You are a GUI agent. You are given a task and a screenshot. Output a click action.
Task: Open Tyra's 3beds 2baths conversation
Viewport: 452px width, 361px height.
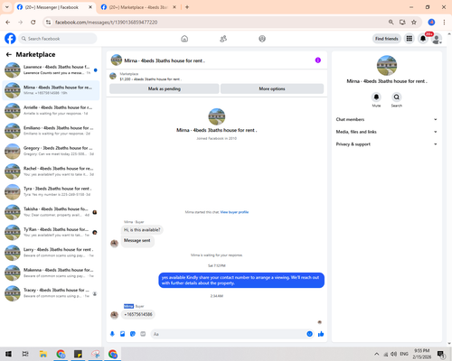tap(51, 191)
